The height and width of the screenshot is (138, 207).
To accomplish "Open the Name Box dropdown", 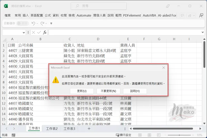I will (x=24, y=32).
